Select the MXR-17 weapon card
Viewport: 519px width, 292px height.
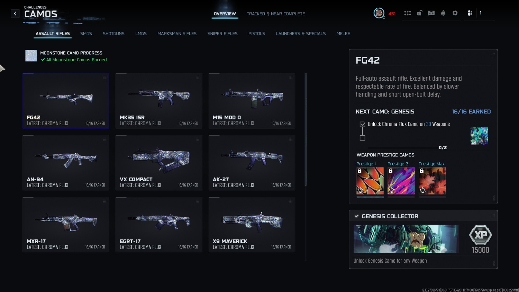click(66, 225)
